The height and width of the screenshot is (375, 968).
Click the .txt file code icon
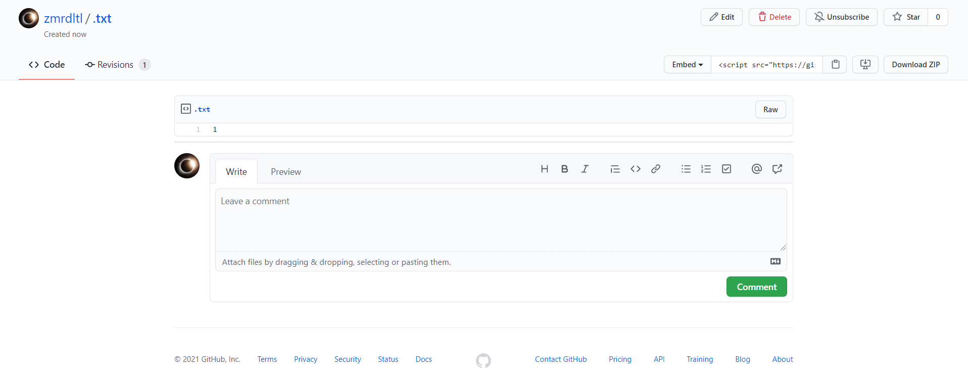186,109
